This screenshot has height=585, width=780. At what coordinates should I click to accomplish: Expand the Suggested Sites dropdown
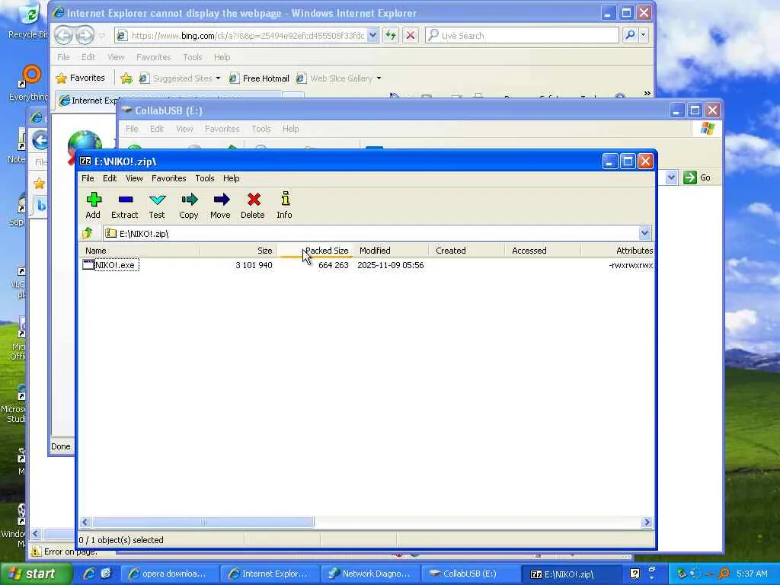[x=218, y=78]
